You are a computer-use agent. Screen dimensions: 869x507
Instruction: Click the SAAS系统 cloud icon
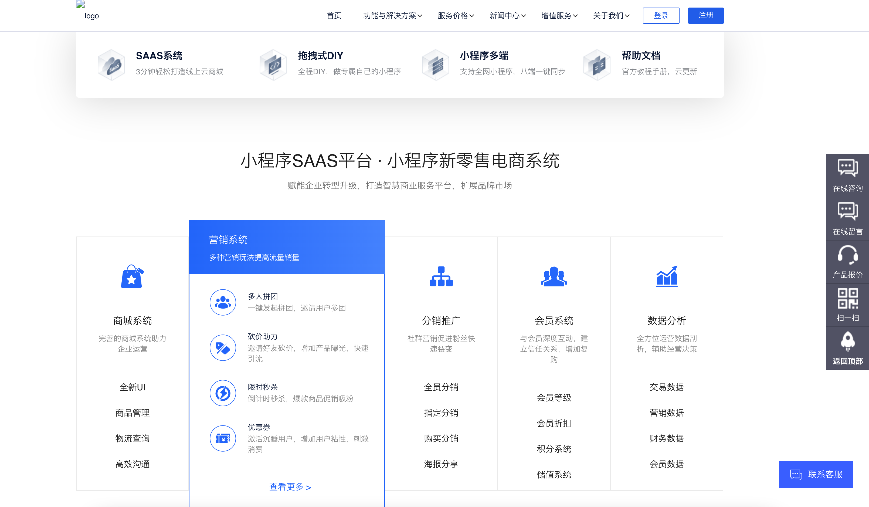(111, 65)
